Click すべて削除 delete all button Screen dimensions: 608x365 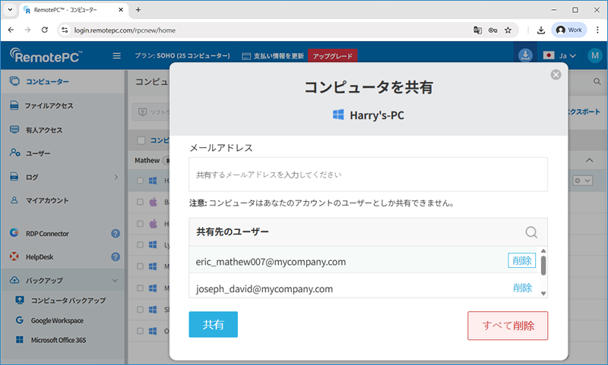(508, 326)
